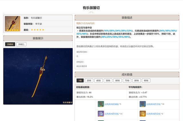
Task: Click the large weapon display image
Action: [x=38, y=76]
